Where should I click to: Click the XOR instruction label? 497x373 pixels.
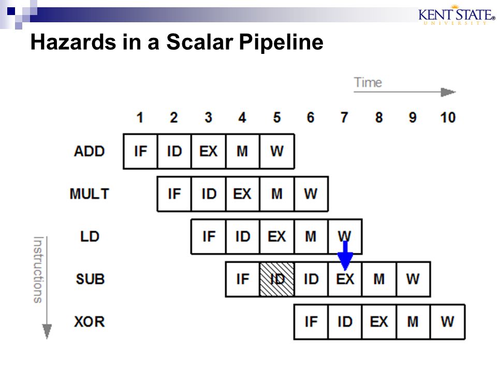tap(90, 322)
